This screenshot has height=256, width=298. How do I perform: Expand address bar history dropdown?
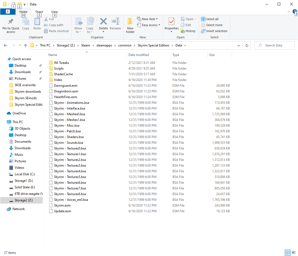(x=239, y=45)
